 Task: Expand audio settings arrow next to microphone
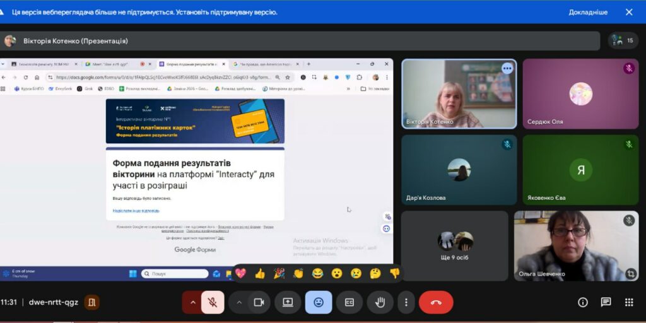192,302
